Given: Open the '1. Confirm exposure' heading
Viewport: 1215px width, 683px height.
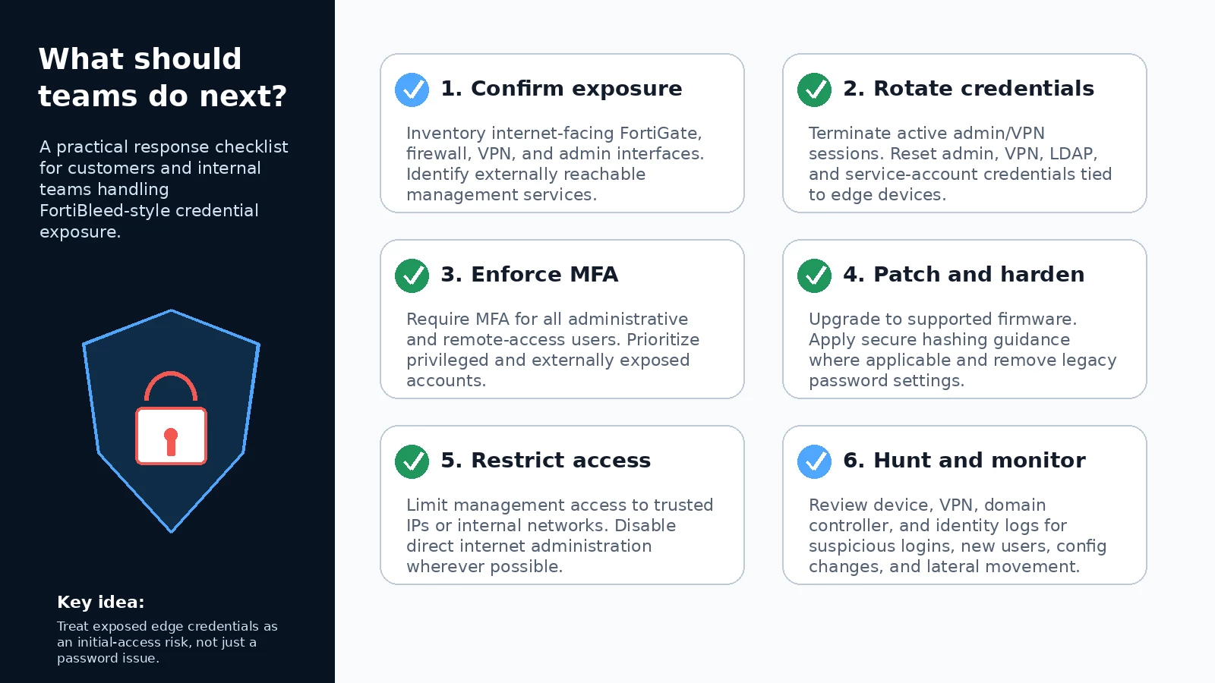Looking at the screenshot, I should coord(561,89).
